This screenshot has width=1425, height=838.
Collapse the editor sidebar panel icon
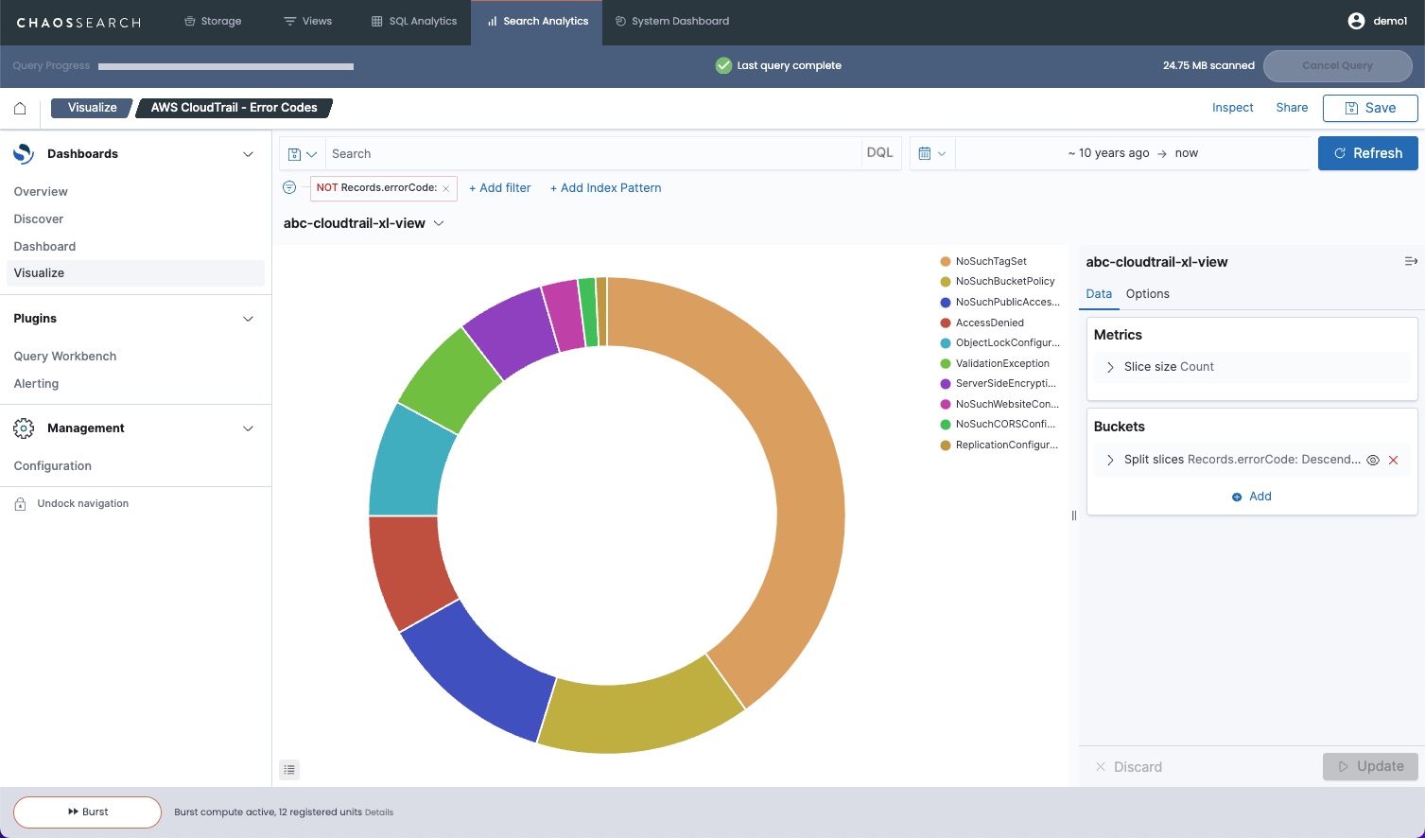coord(1411,262)
